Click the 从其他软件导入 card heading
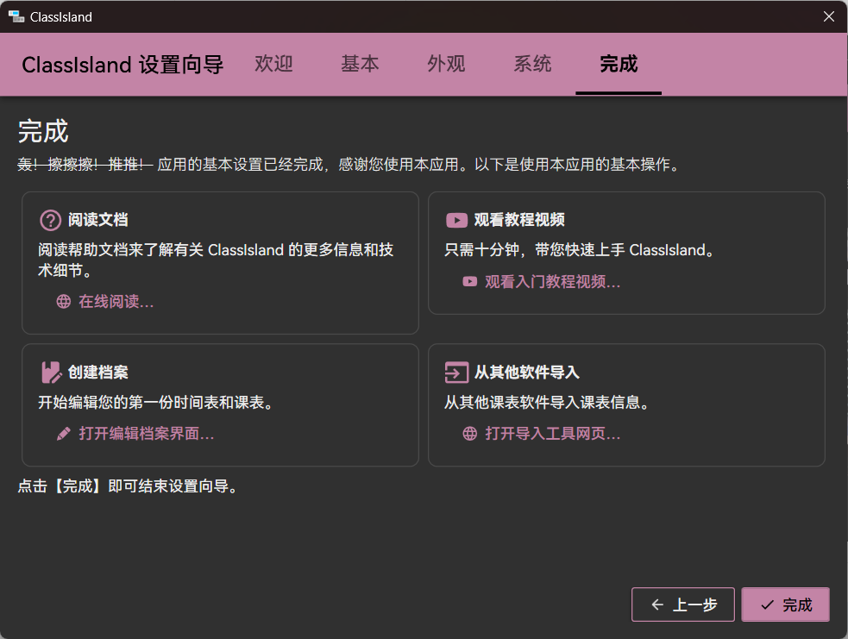The width and height of the screenshot is (848, 639). (x=527, y=373)
